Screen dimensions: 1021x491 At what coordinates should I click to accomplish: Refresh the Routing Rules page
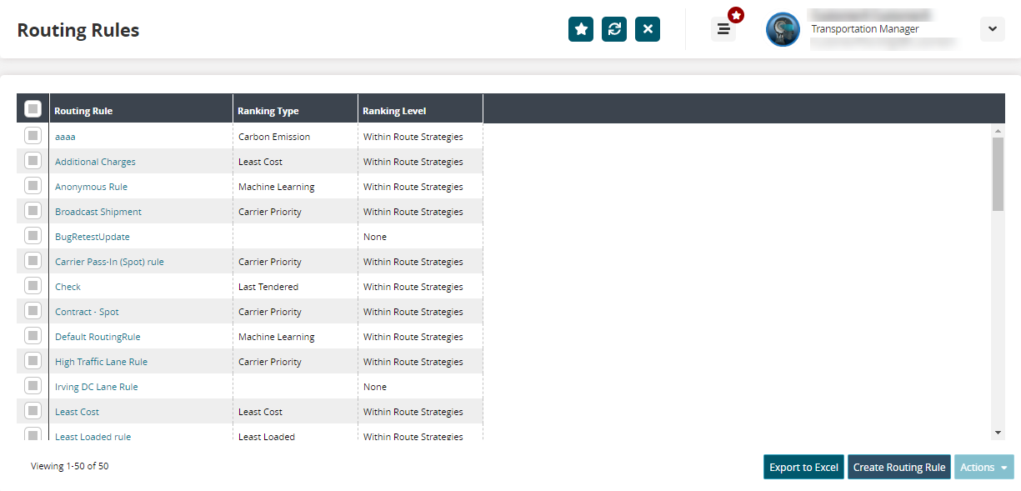tap(614, 29)
